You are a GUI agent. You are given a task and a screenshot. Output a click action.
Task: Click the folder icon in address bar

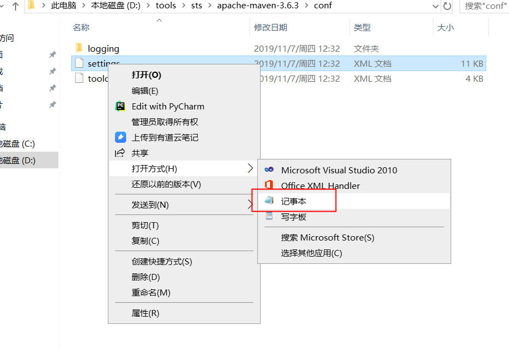31,5
